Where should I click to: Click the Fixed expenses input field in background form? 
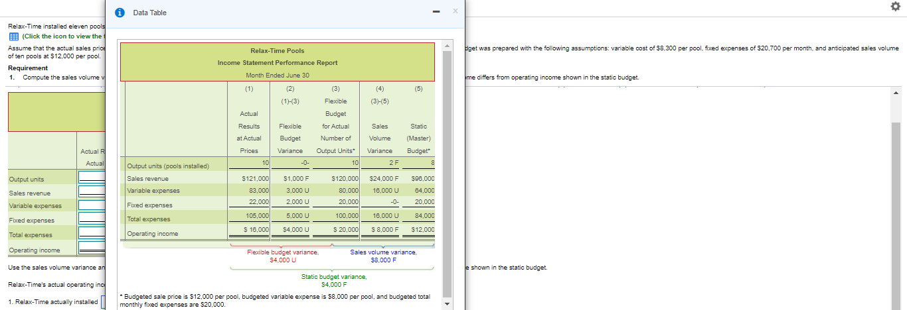tap(92, 219)
